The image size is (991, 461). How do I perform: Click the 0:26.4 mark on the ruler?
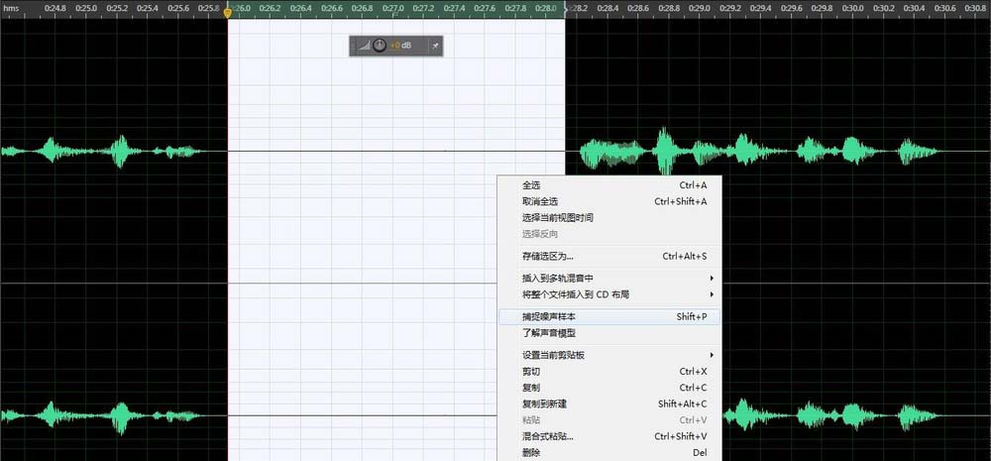[301, 8]
